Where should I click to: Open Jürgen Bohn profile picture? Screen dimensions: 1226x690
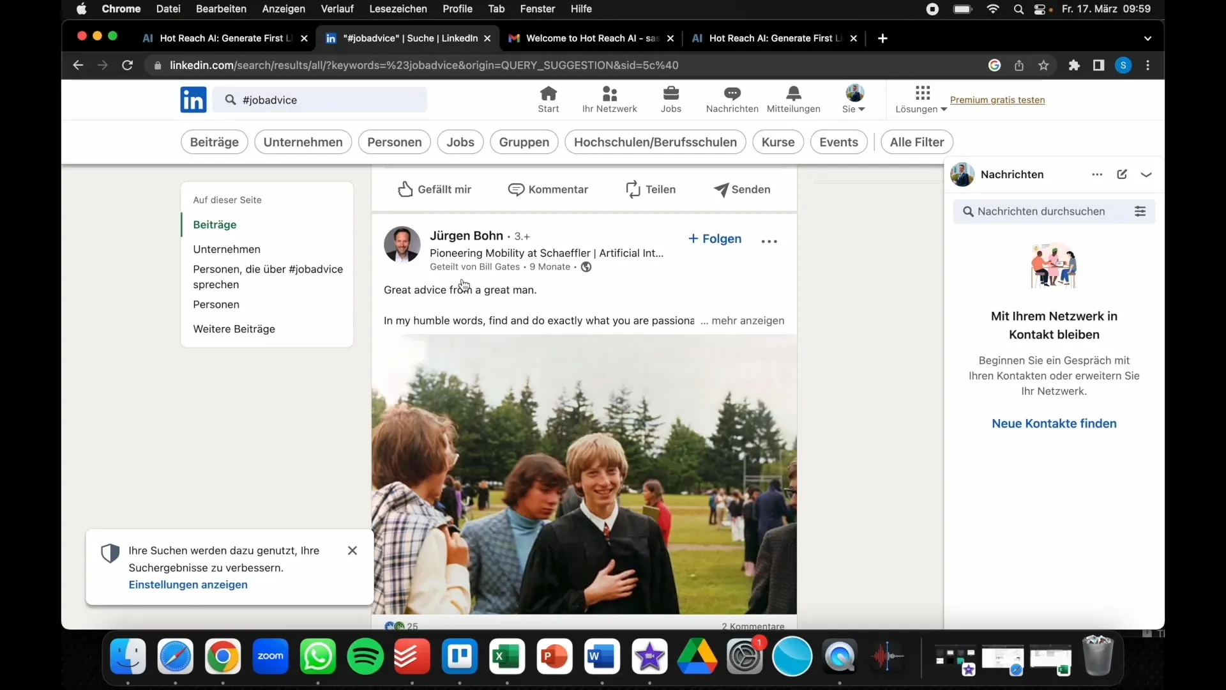tap(402, 244)
